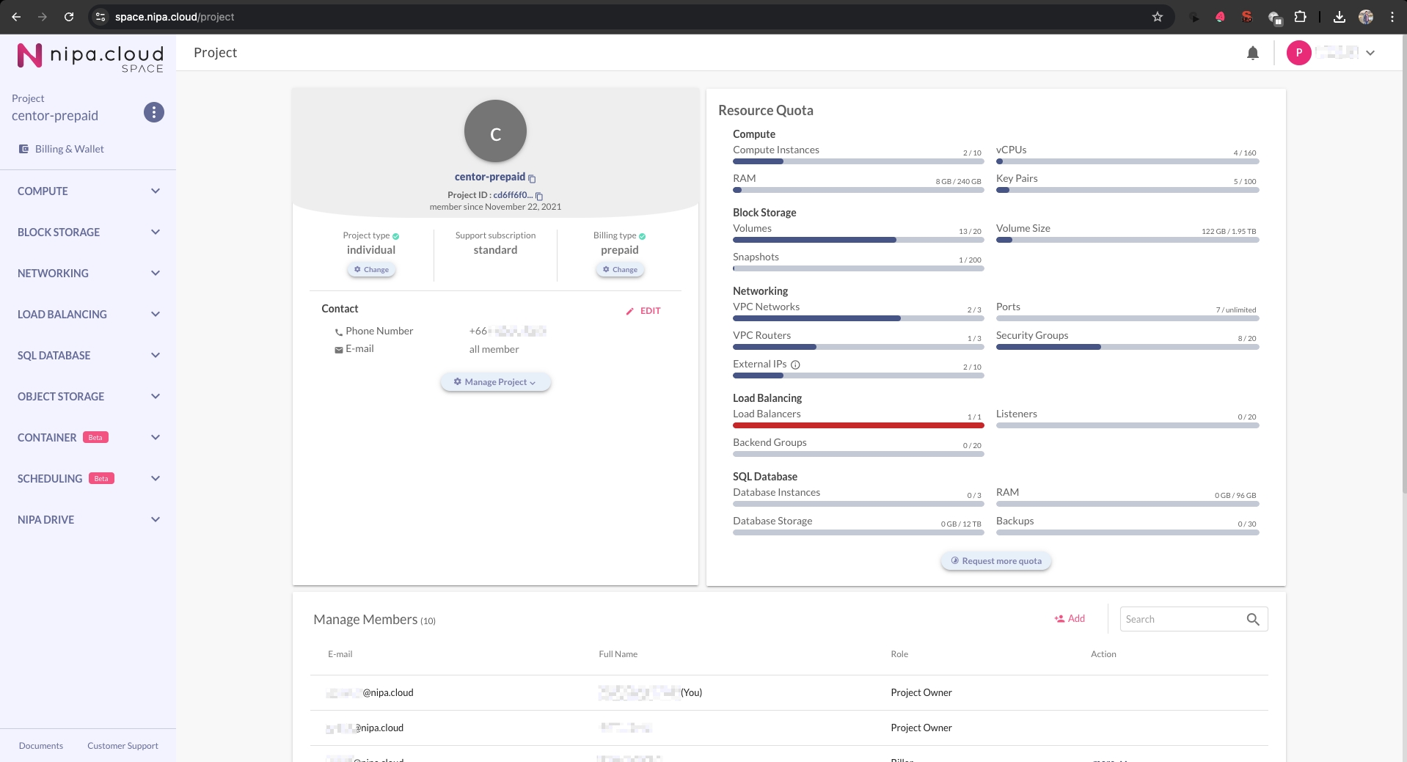Image resolution: width=1407 pixels, height=762 pixels.
Task: Open the user account dropdown menu
Action: coord(1370,53)
